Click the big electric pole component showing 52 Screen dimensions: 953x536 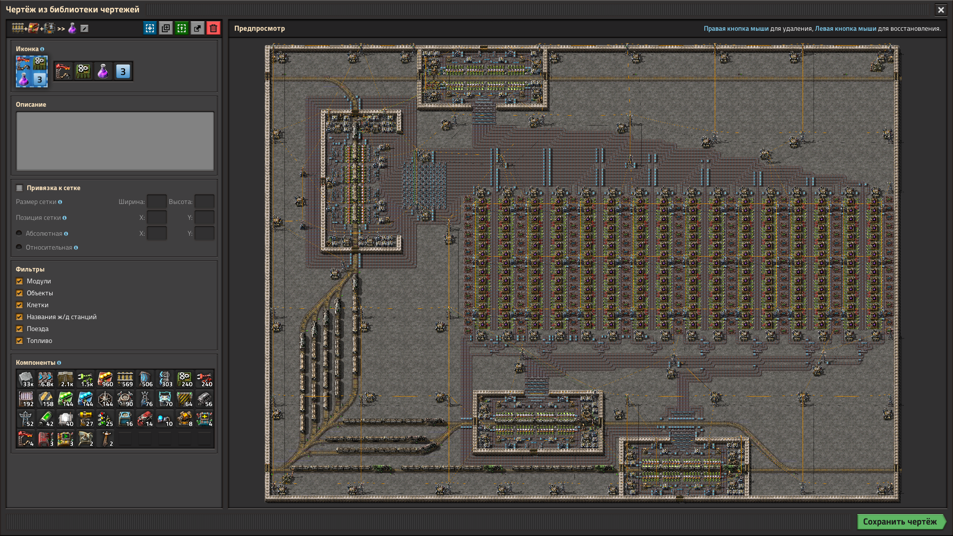26,419
